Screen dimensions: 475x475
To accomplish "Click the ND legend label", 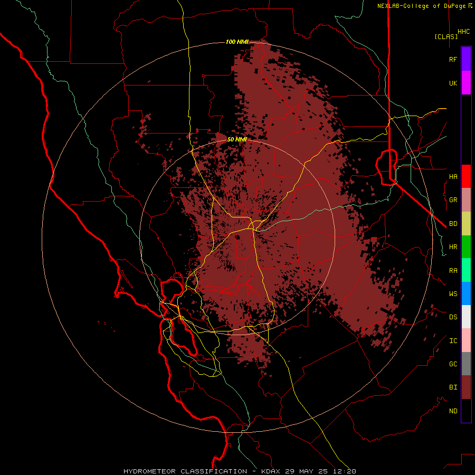I will click(x=453, y=411).
